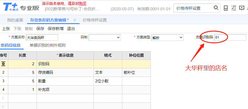This screenshot has height=109, width=248.
Task: Open the 单据识别的例外规则 tab
Action: [x=47, y=45]
